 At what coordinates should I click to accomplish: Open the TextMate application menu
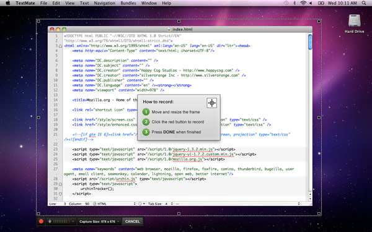coord(25,3)
